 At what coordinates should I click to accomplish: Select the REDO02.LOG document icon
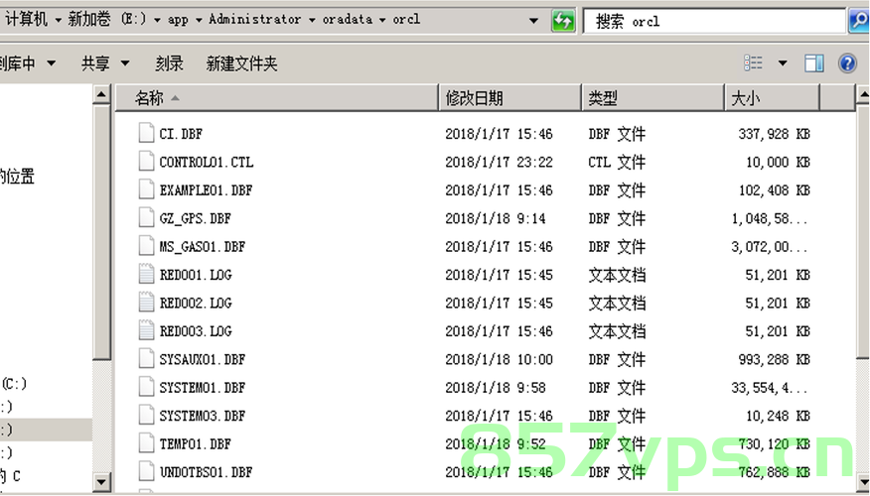tap(146, 303)
